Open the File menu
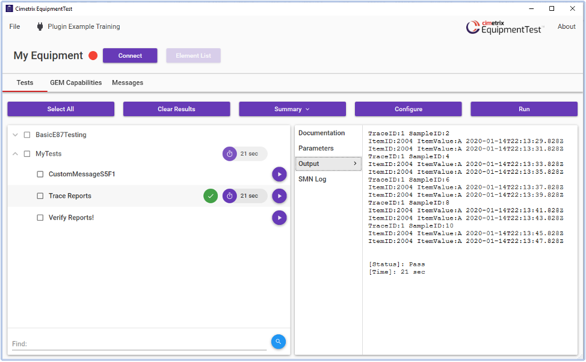 pyautogui.click(x=14, y=26)
